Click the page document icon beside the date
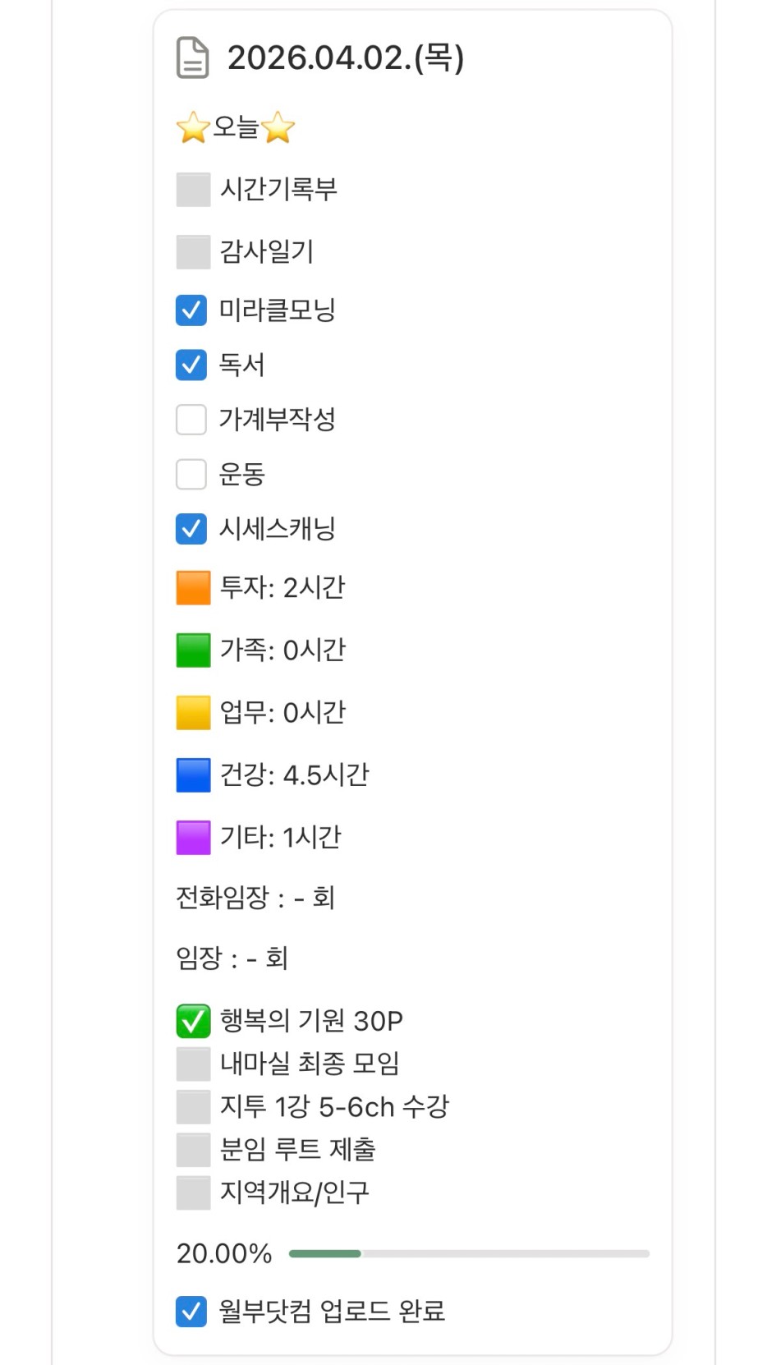The height and width of the screenshot is (1365, 767). pyautogui.click(x=193, y=57)
